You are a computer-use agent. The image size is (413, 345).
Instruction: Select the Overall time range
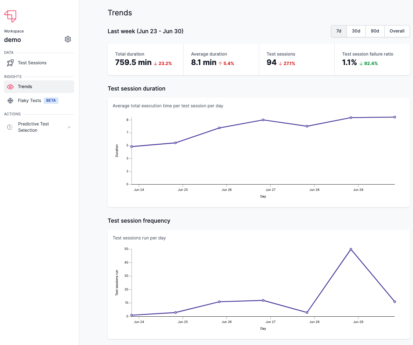pyautogui.click(x=397, y=31)
